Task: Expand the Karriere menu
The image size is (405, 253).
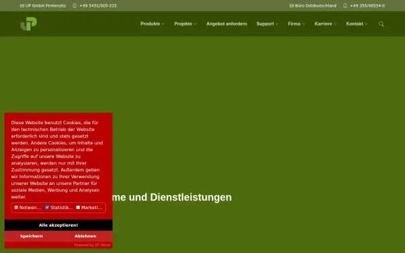Action: [326, 24]
